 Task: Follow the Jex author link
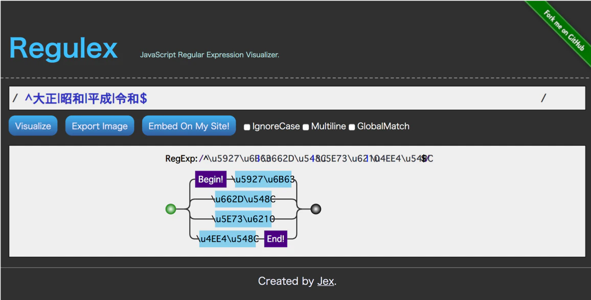pyautogui.click(x=326, y=281)
